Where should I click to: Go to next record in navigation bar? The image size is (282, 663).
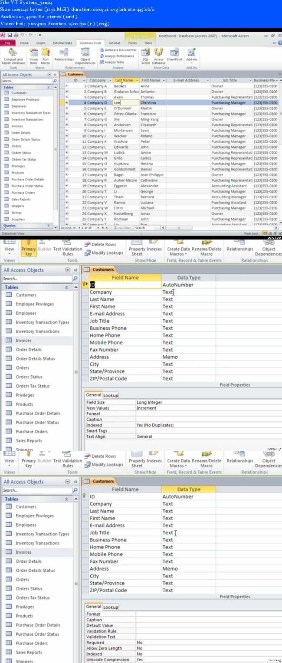point(98,228)
